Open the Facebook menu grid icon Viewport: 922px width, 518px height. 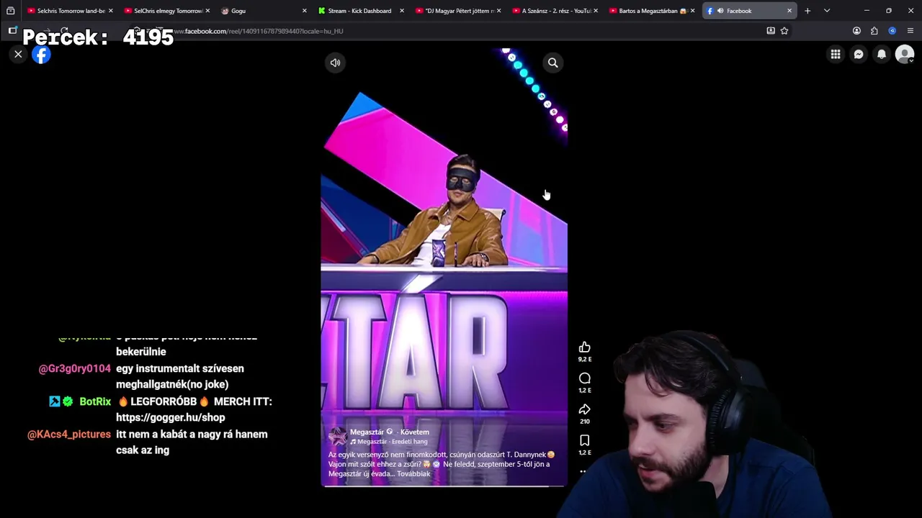point(836,54)
